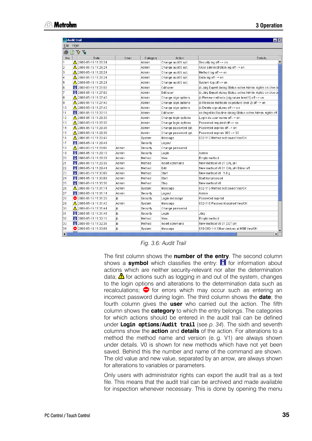Screen dimensions: 312x441
Task: Click info symbol of entry 23 Start
Action: 75,173
